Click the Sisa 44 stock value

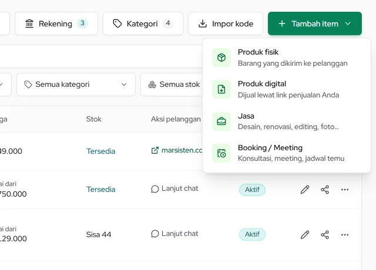[99, 235]
